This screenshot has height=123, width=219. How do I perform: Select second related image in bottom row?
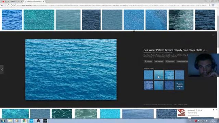[x=159, y=85]
